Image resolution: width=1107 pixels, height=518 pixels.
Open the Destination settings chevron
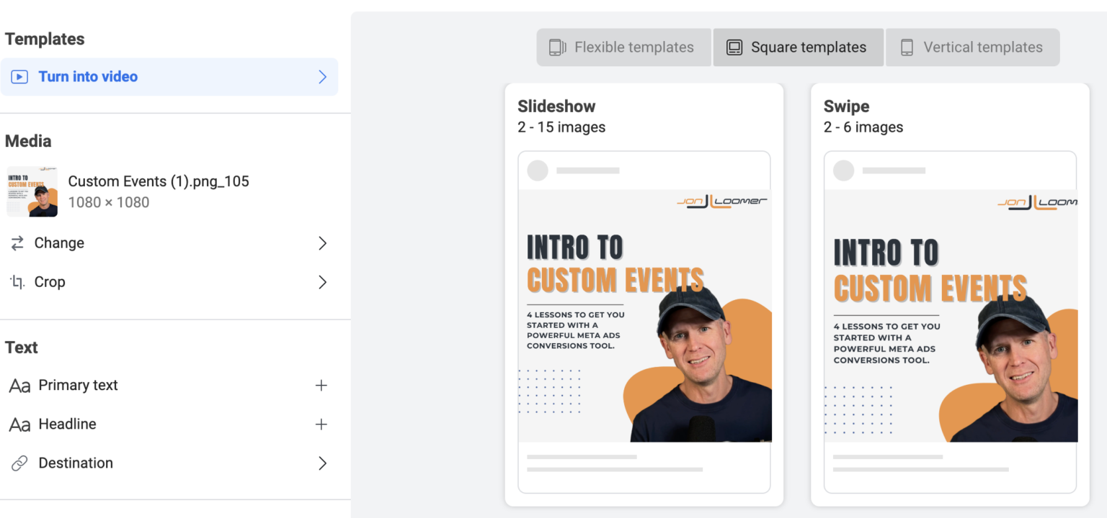point(322,463)
